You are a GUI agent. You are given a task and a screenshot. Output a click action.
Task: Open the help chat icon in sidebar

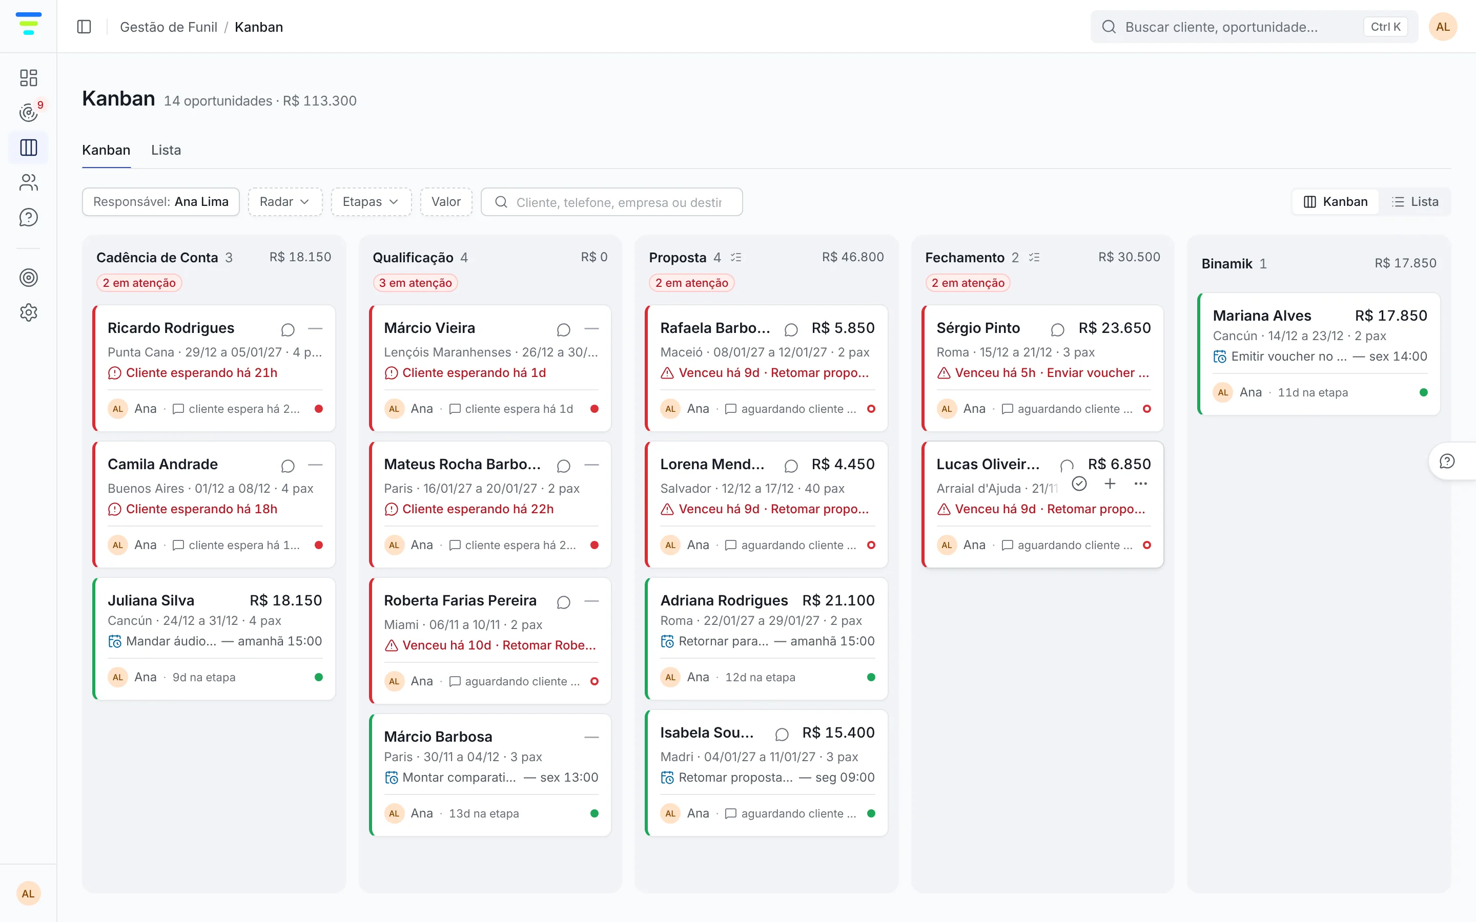point(28,217)
